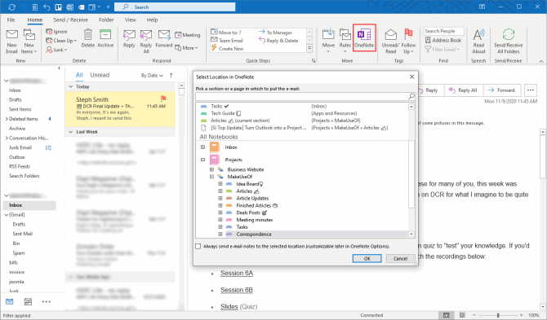
Task: Switch to the Send / Receive tab
Action: 70,20
